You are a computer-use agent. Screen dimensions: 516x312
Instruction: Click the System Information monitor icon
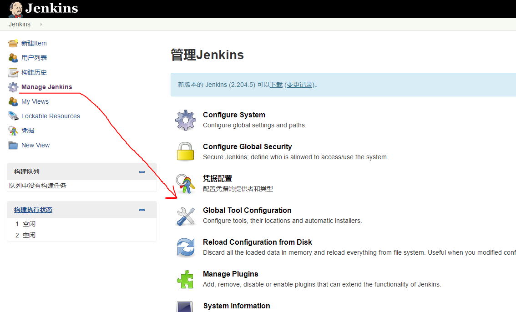pos(185,307)
